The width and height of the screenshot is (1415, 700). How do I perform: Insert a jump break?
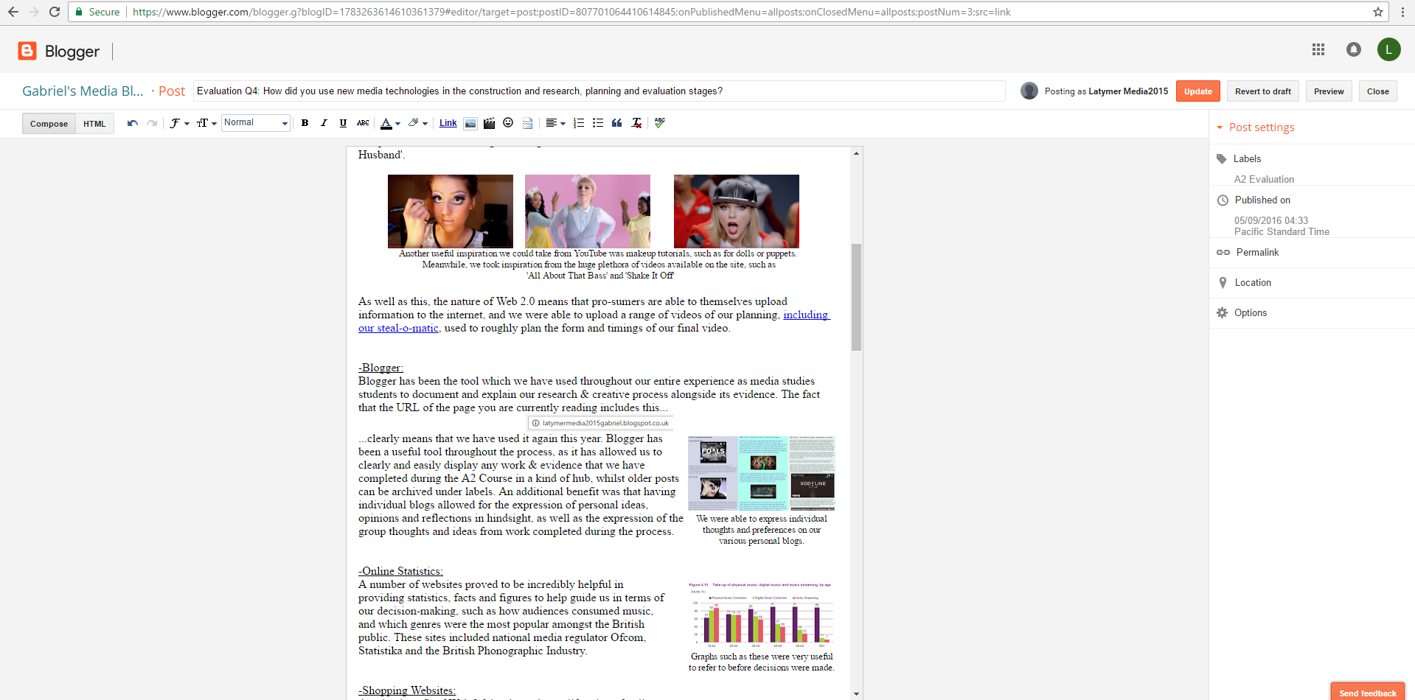coord(527,123)
